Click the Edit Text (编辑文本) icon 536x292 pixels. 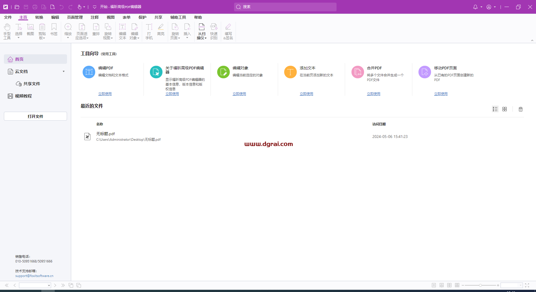click(122, 31)
